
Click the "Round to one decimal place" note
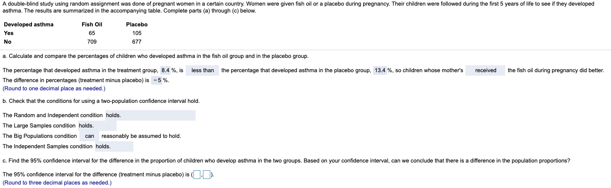(x=54, y=89)
